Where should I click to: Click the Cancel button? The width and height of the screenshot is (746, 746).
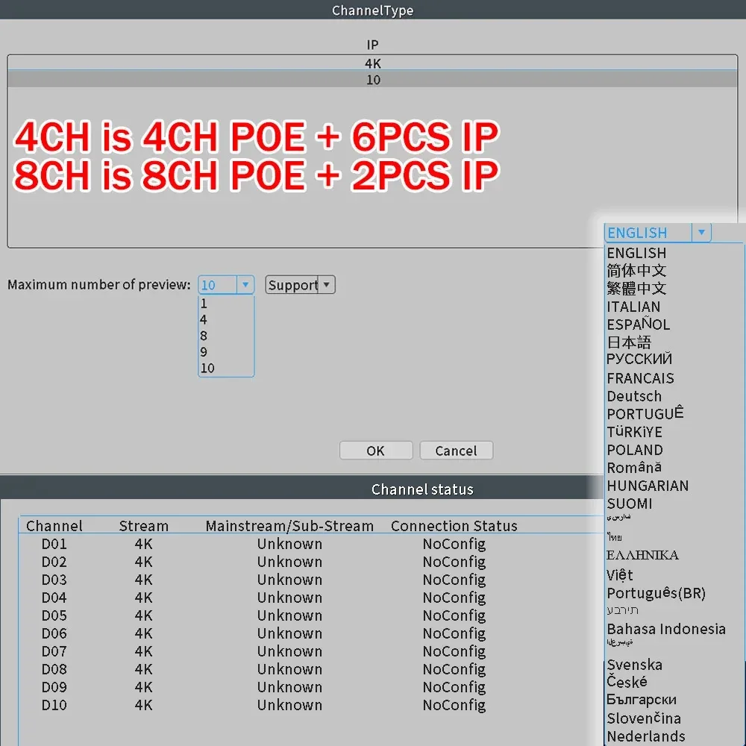[x=456, y=450]
